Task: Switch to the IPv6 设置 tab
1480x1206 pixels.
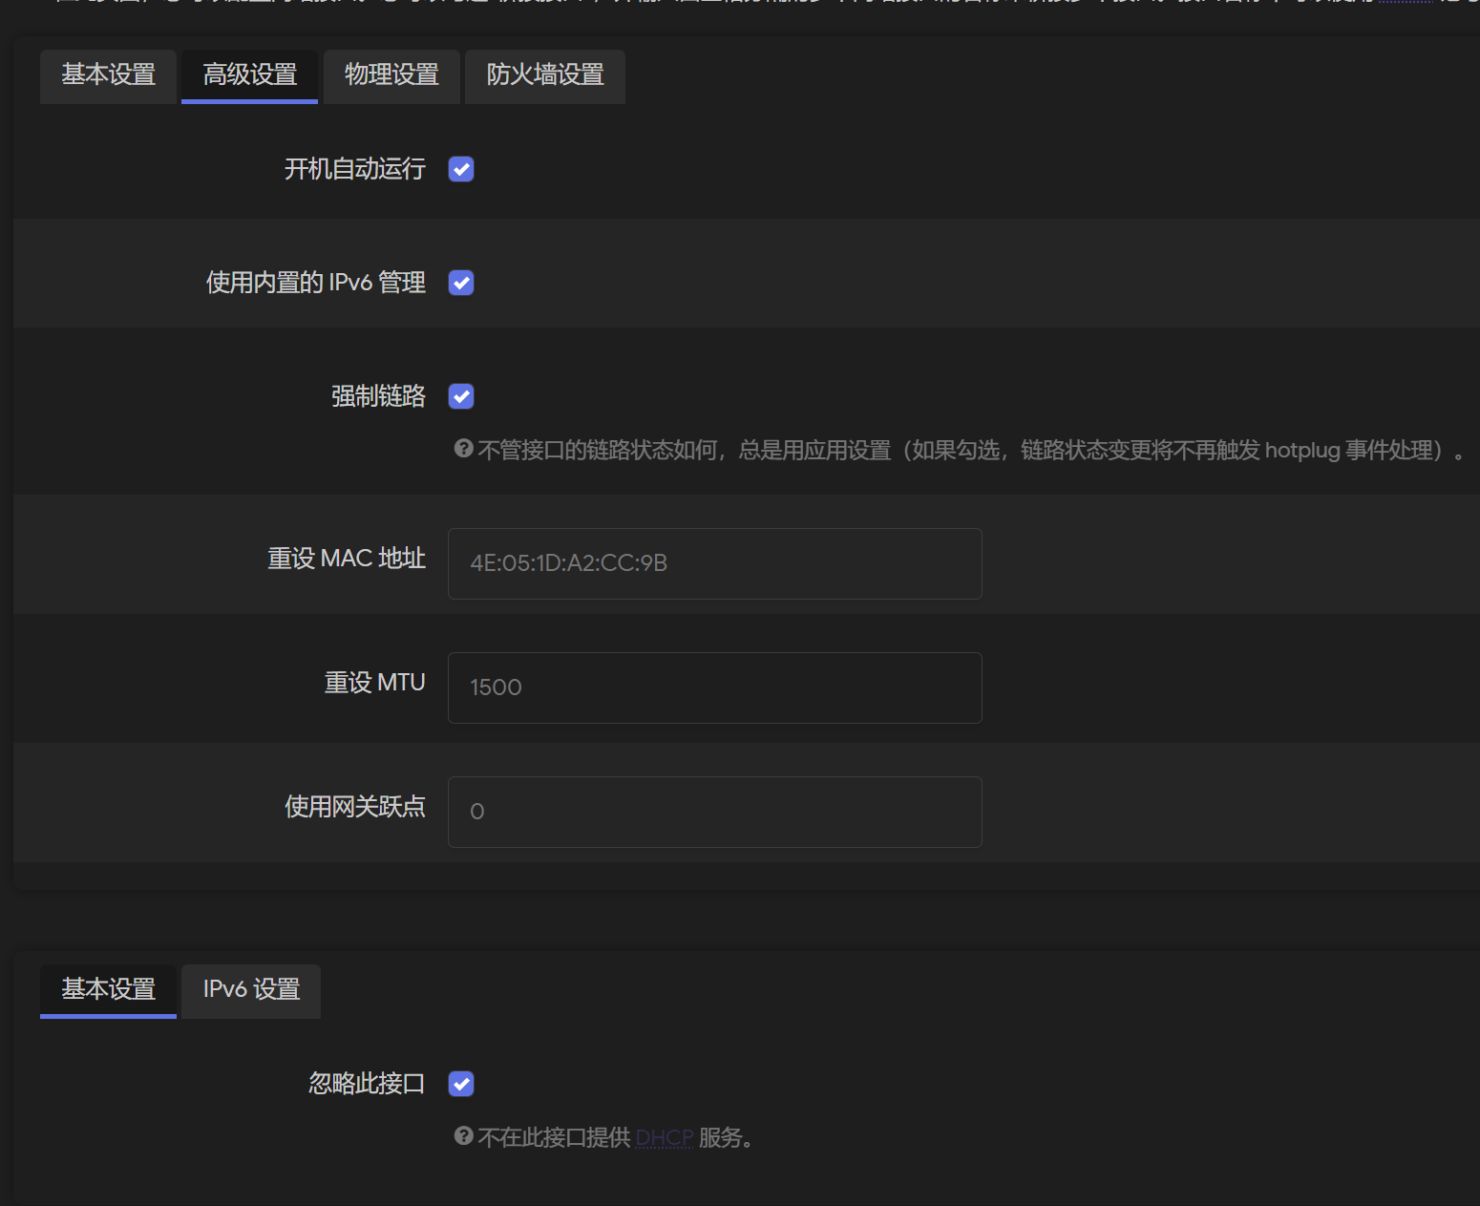Action: pyautogui.click(x=251, y=990)
